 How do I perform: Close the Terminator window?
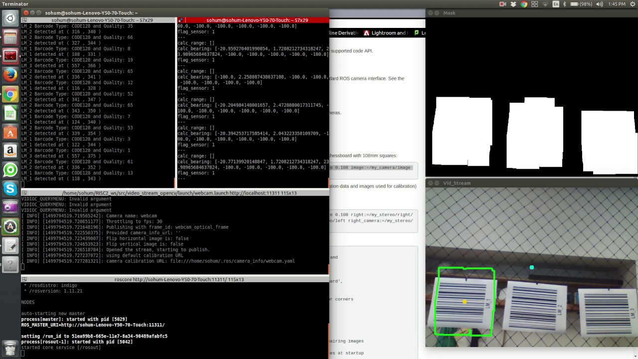click(25, 13)
